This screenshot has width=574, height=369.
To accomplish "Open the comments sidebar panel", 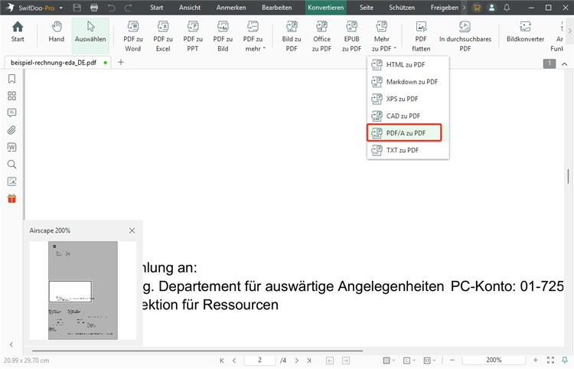I will coord(11,113).
